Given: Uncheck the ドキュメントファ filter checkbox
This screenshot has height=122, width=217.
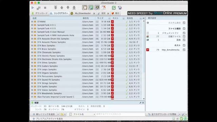Looking at the screenshot, I should [x=184, y=33].
